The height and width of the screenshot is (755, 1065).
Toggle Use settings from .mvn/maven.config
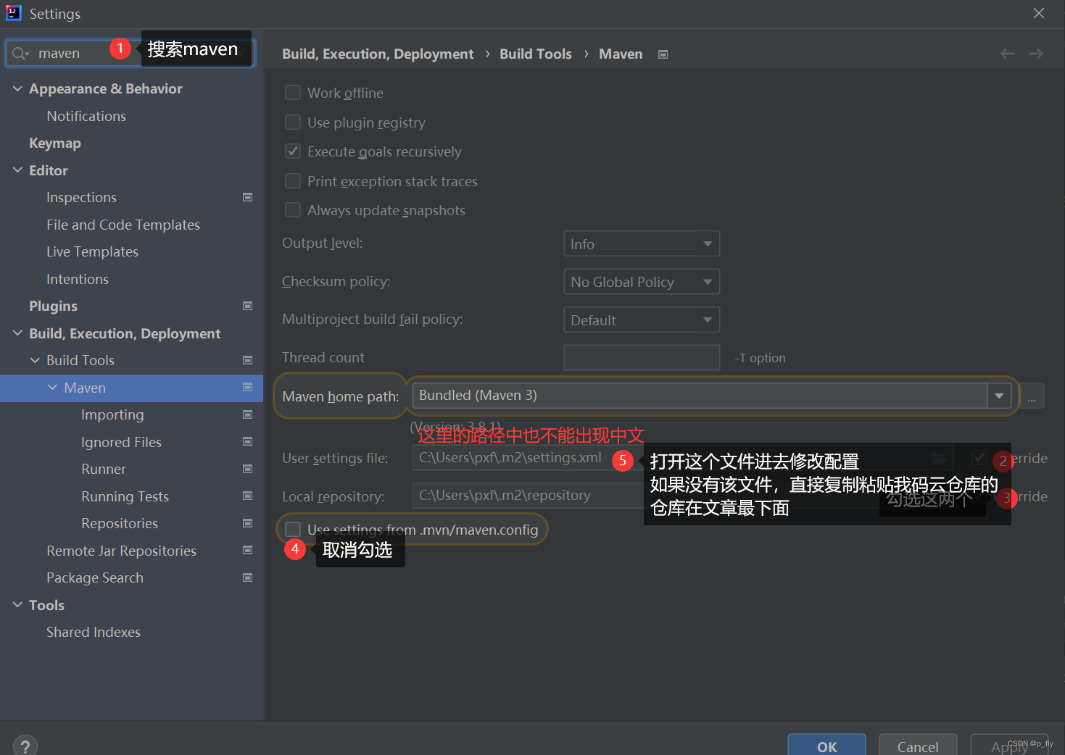[293, 530]
